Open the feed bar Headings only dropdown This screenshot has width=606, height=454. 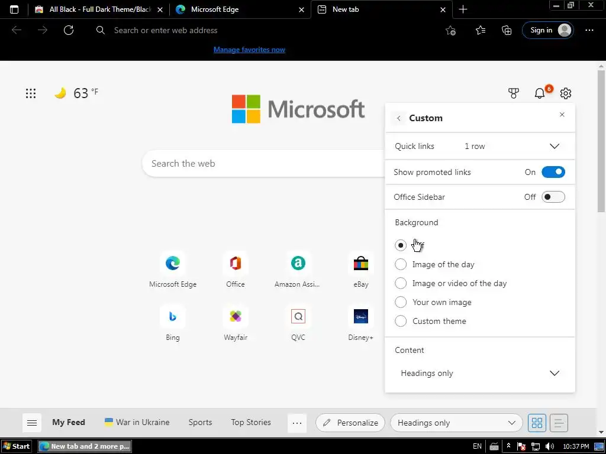(456, 423)
